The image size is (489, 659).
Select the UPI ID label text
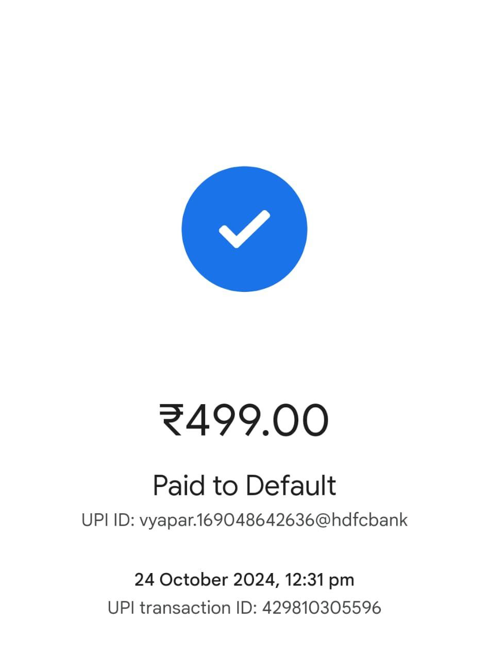(x=108, y=520)
